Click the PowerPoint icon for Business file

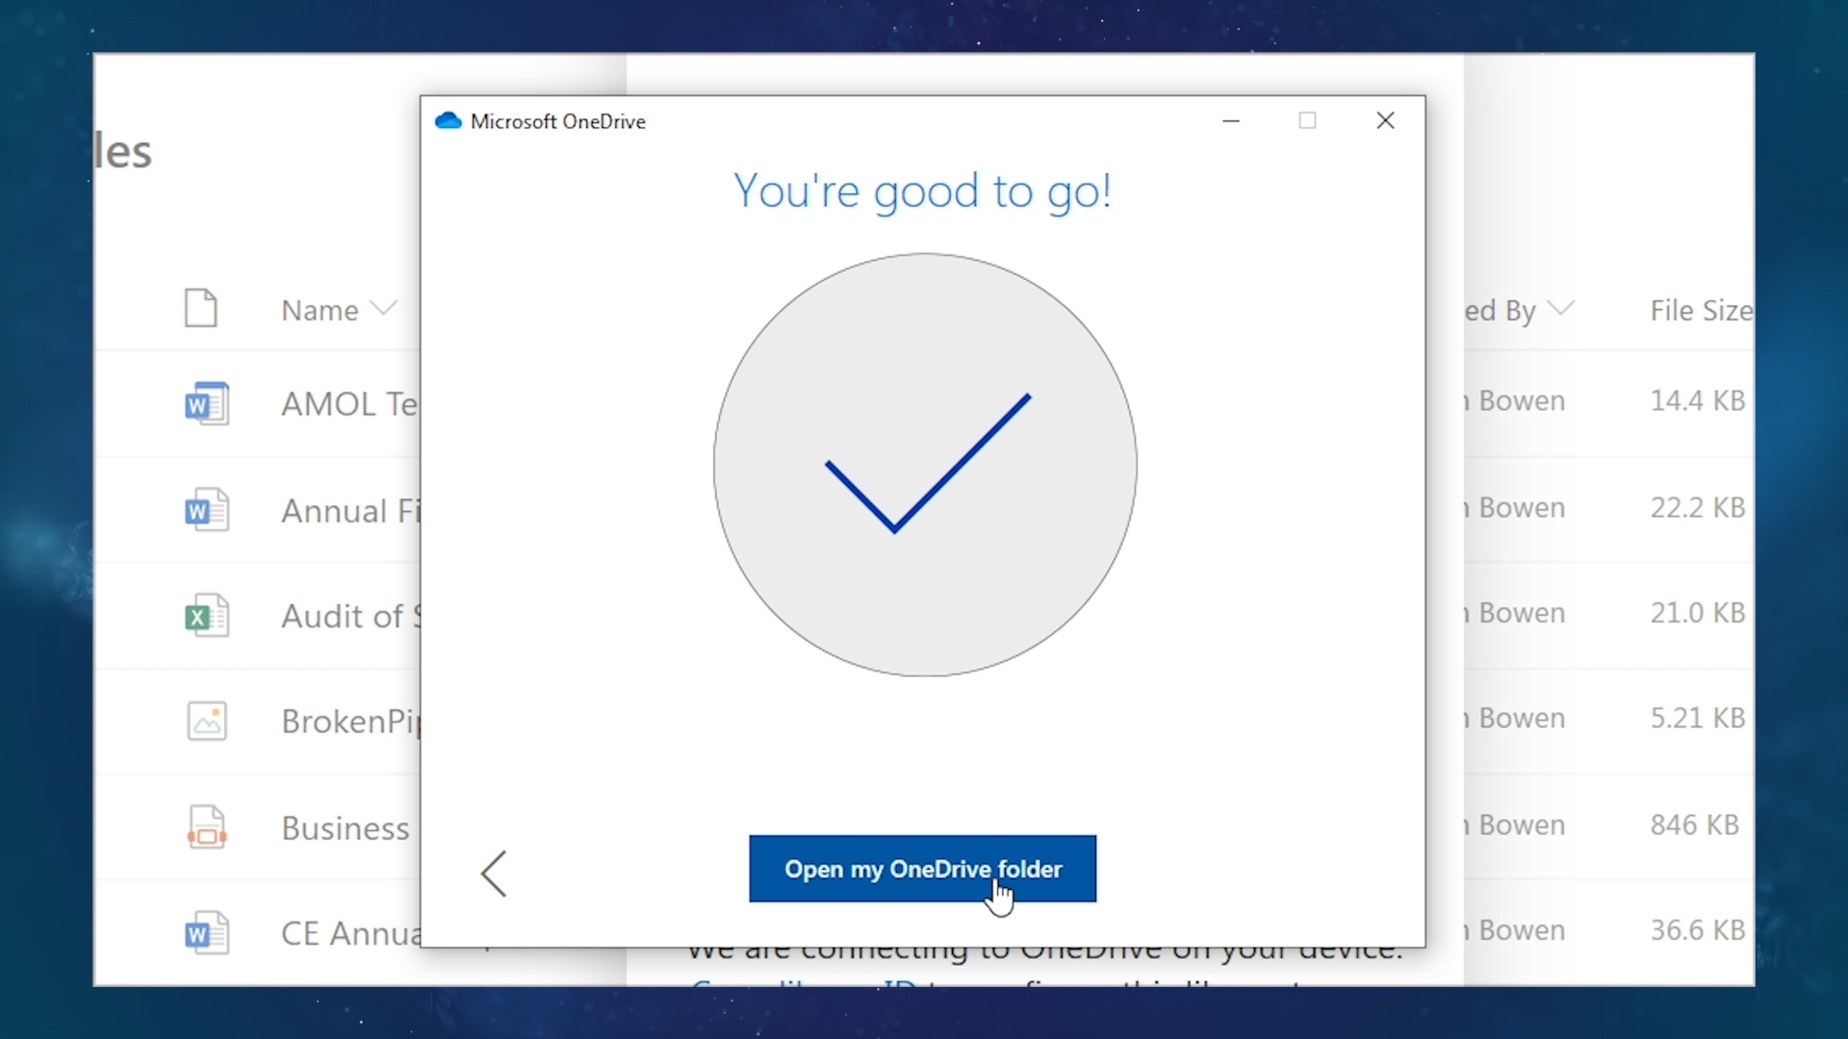click(x=207, y=827)
